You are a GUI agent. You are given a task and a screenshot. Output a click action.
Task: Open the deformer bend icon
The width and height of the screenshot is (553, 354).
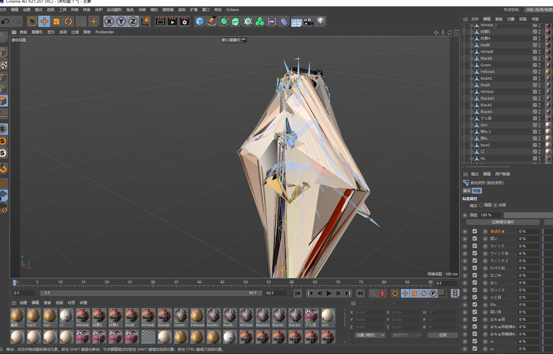point(284,22)
